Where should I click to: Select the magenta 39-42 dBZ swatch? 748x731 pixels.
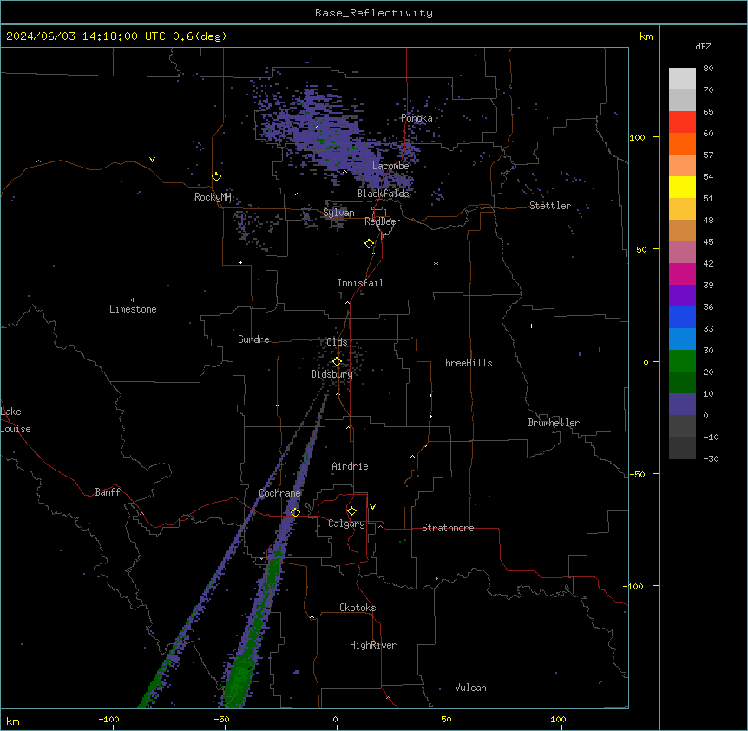tap(682, 274)
